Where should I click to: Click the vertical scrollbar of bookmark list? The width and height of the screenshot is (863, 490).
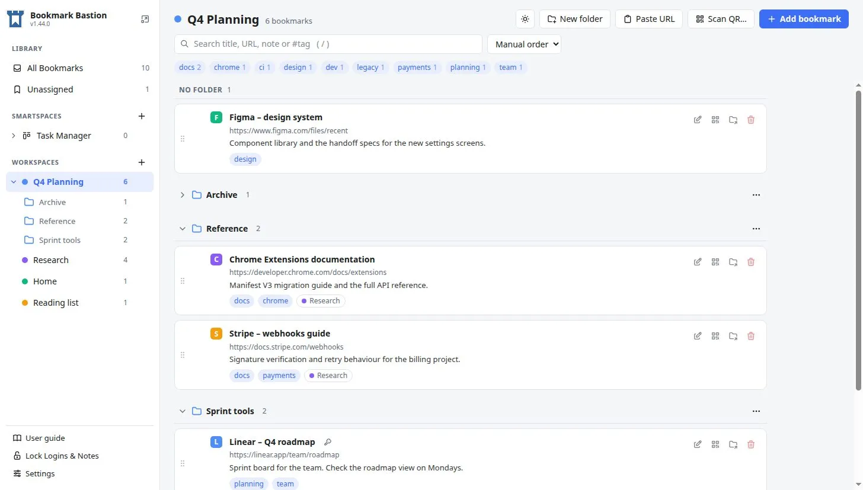[x=858, y=240]
